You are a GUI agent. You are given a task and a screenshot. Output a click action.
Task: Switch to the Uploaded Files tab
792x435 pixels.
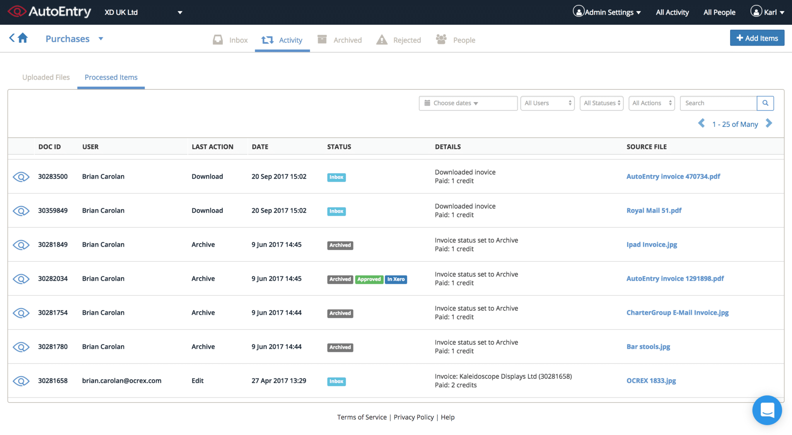click(x=46, y=77)
